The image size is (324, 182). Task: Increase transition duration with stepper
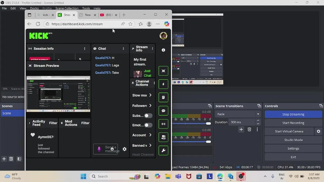[x=258, y=121]
